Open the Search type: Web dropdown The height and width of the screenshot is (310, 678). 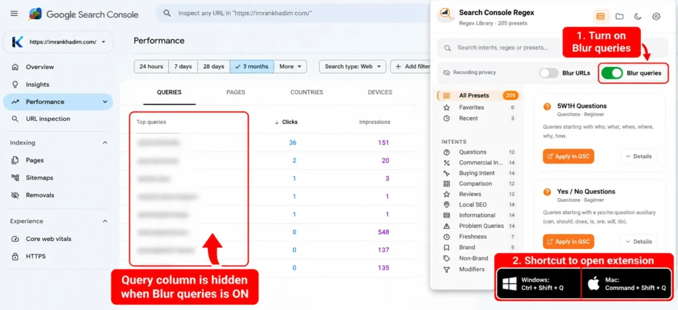[352, 67]
